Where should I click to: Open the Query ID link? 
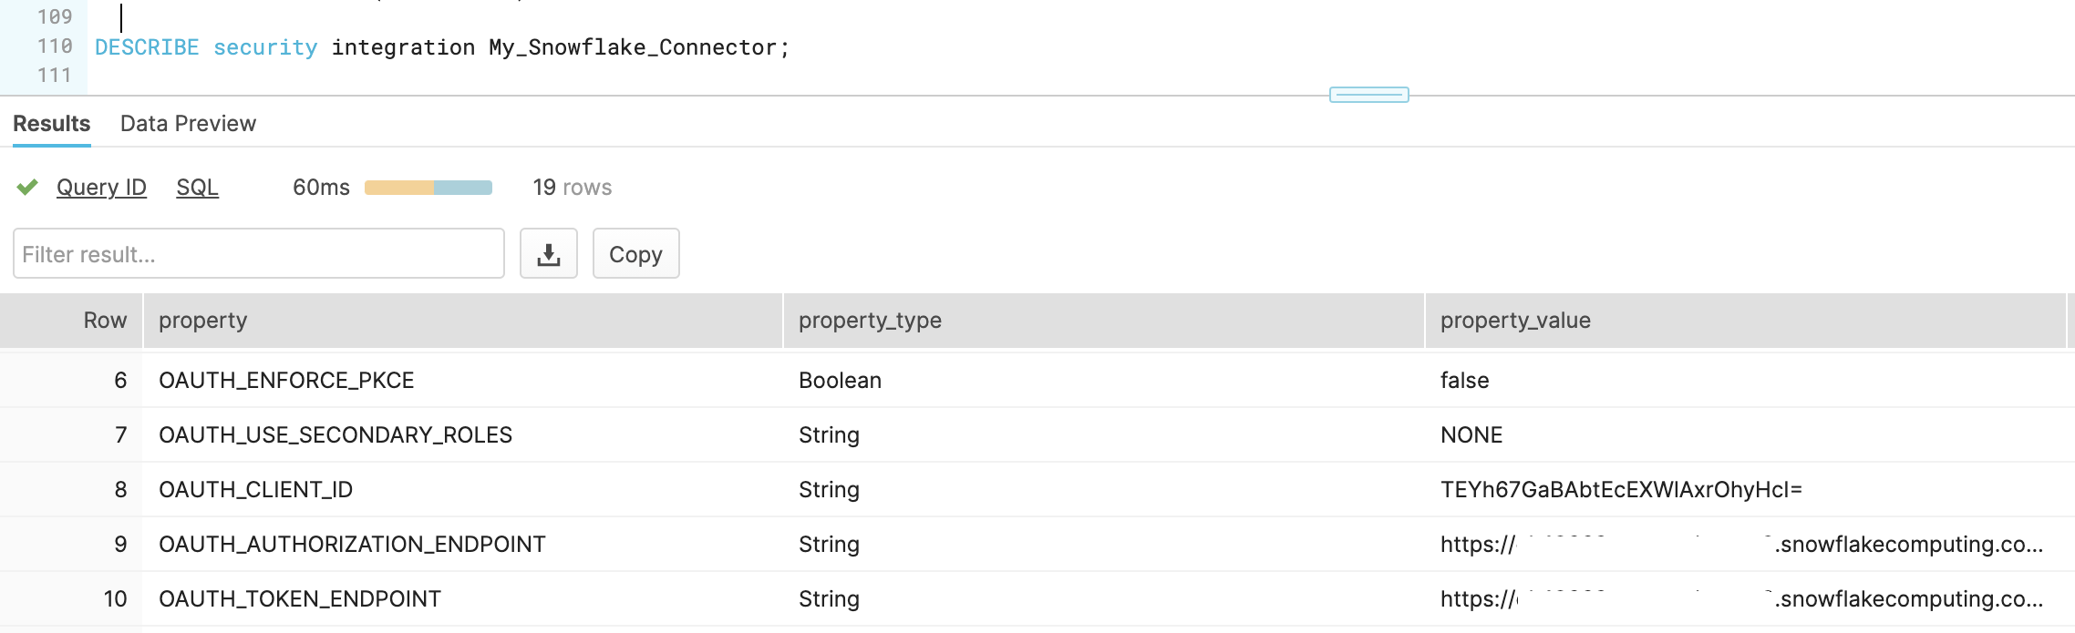pyautogui.click(x=100, y=187)
